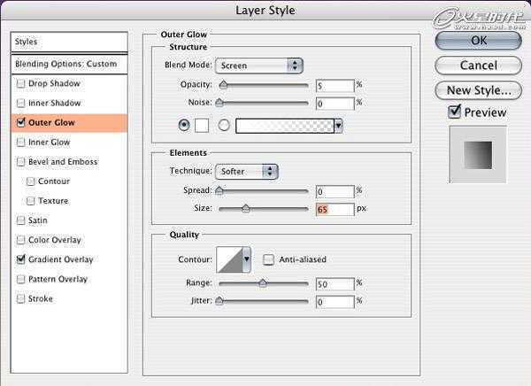Click the New Style... button

pos(478,90)
